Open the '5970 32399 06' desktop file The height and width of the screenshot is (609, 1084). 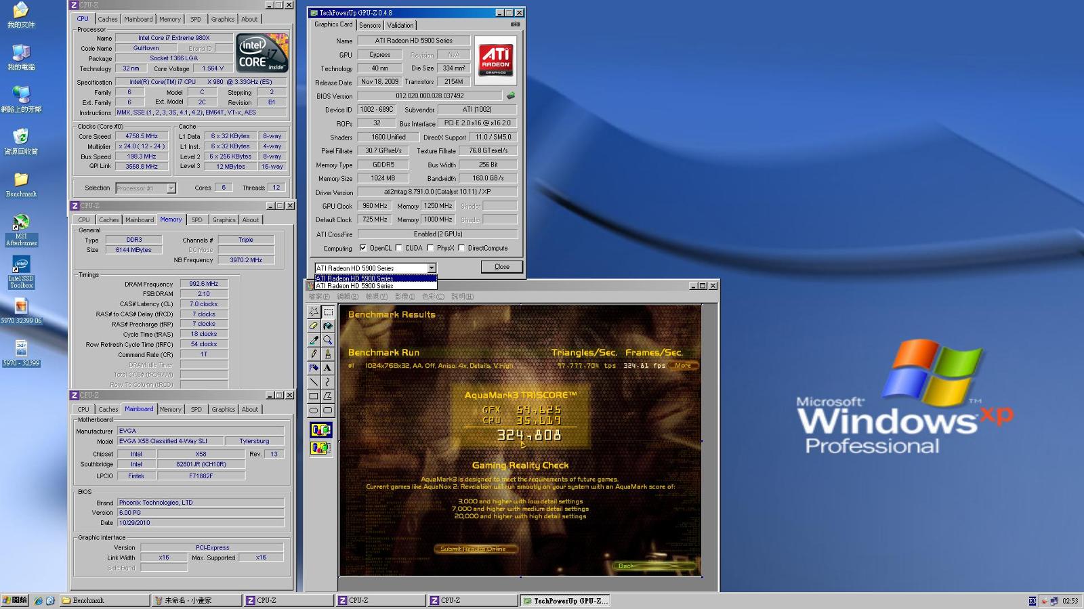coord(21,312)
